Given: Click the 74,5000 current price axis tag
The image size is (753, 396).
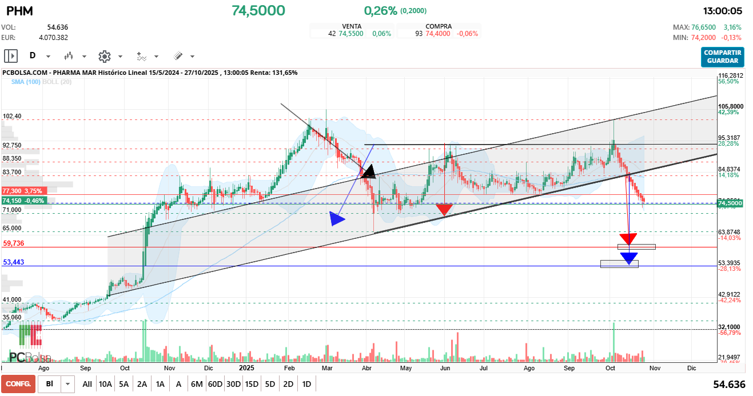Looking at the screenshot, I should click(730, 203).
